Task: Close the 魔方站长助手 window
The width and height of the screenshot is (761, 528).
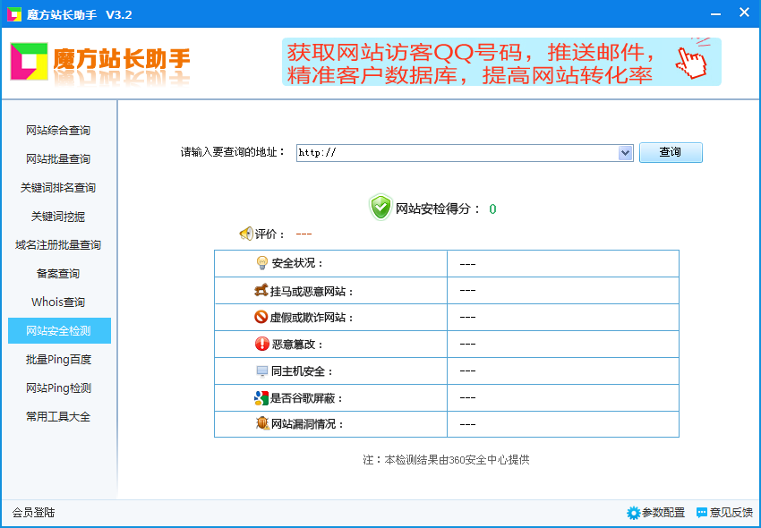Action: pyautogui.click(x=744, y=13)
